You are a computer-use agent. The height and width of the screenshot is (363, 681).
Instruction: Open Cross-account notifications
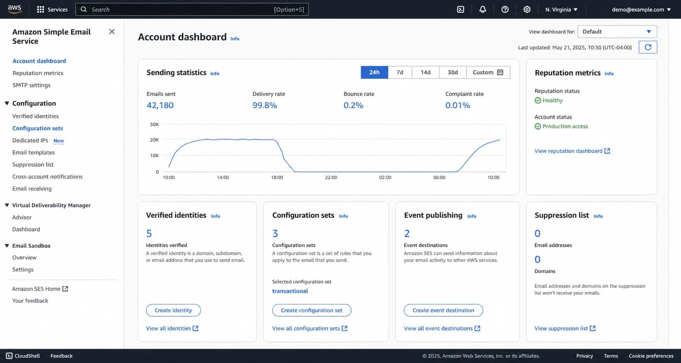click(48, 177)
